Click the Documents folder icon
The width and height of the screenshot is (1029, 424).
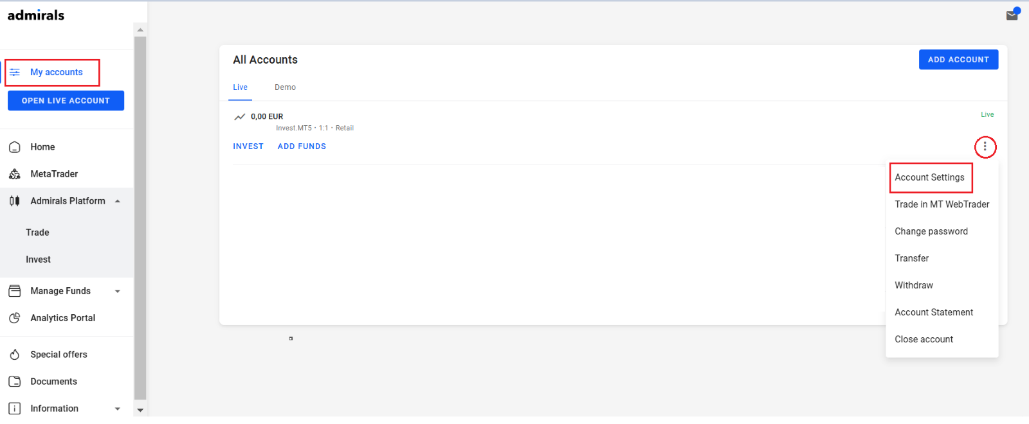[x=15, y=382]
